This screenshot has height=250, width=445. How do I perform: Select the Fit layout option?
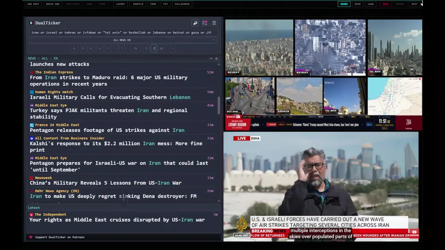165,4
